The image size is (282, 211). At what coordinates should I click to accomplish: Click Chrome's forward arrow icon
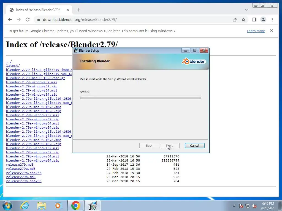[19, 20]
